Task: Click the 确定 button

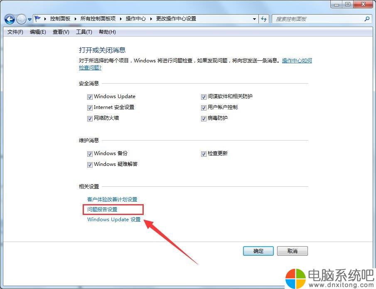Action: 258,251
